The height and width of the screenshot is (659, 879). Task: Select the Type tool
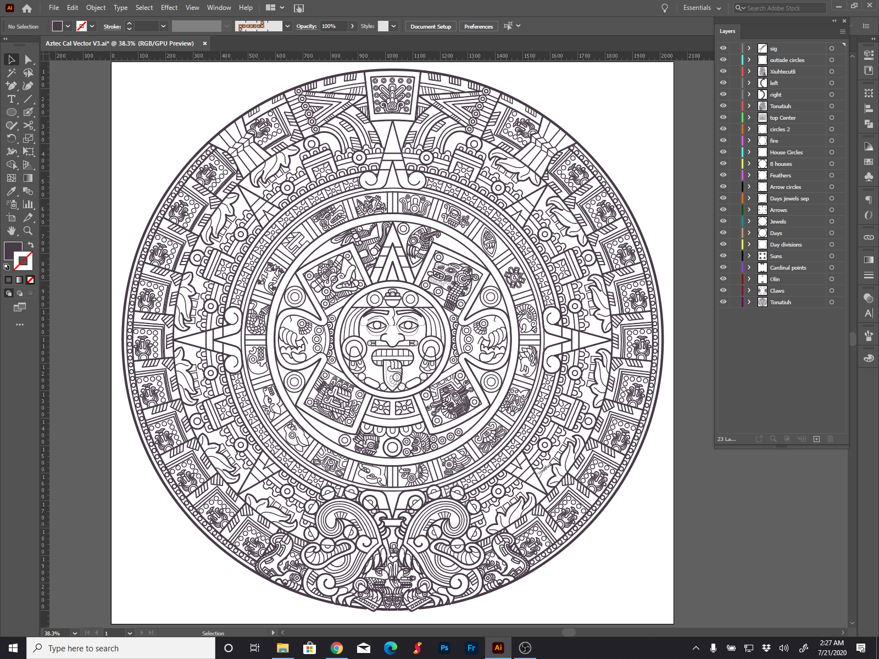click(x=12, y=99)
